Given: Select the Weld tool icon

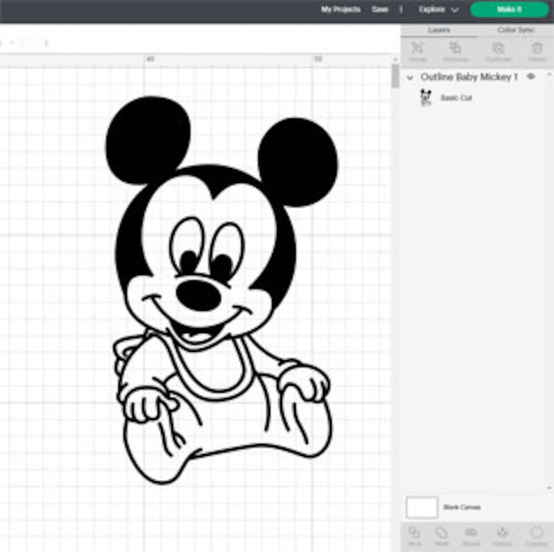Looking at the screenshot, I should (442, 535).
